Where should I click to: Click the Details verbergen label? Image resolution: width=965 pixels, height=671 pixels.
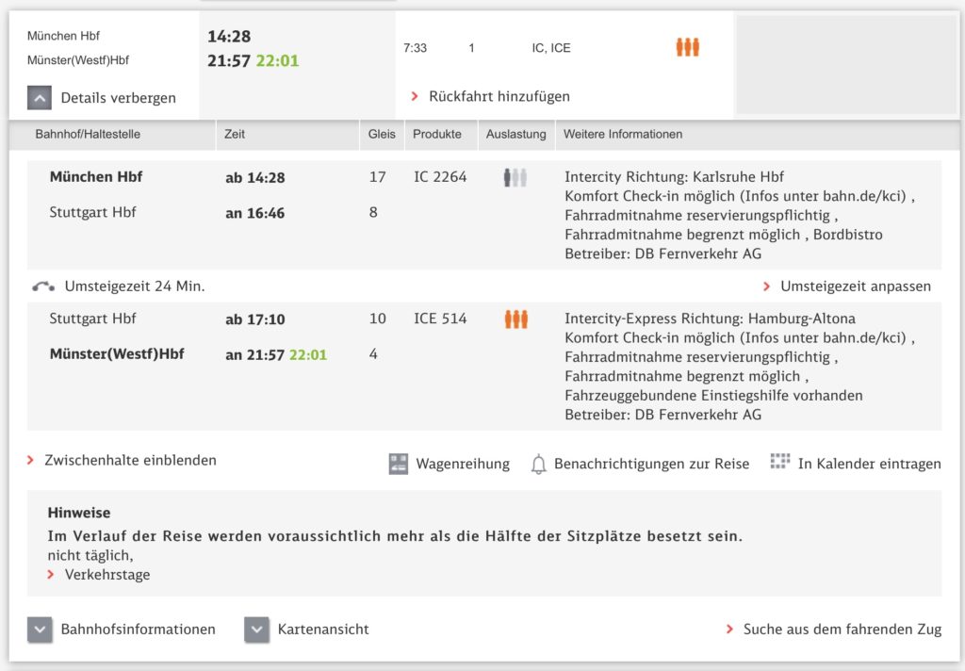point(118,98)
